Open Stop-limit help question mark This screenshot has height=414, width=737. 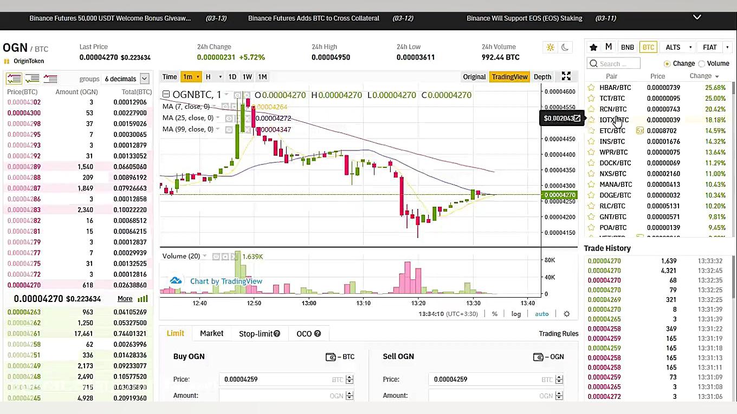click(x=277, y=333)
